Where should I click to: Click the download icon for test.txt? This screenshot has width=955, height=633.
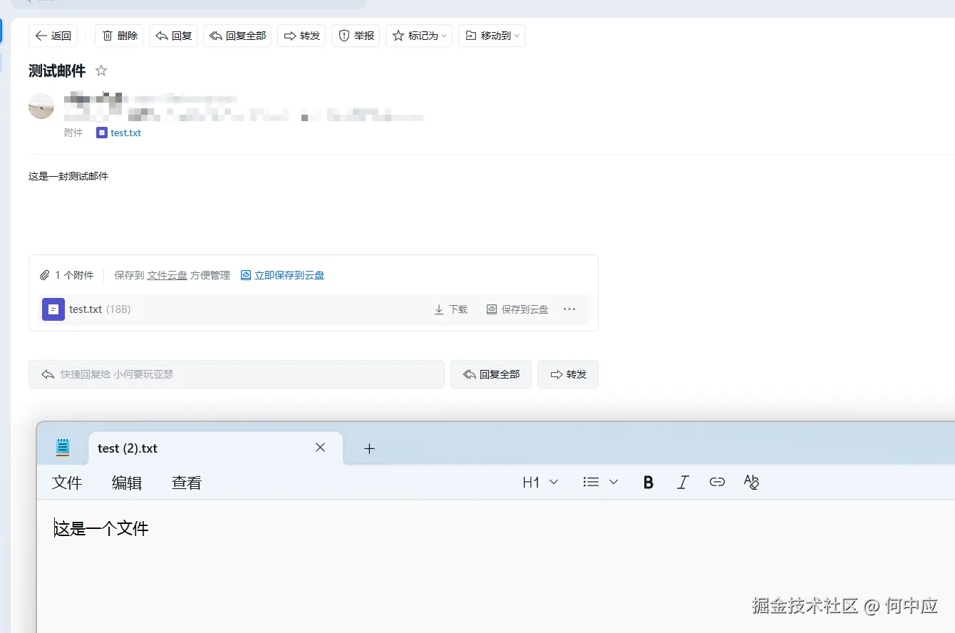pos(440,309)
